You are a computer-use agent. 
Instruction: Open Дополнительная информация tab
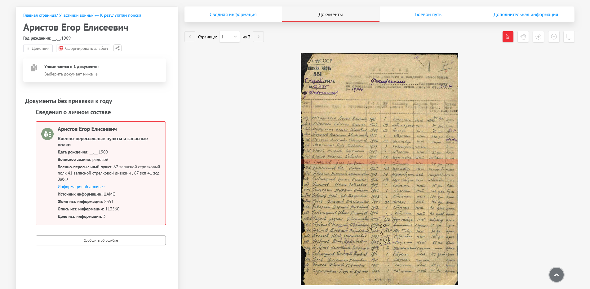coord(526,15)
